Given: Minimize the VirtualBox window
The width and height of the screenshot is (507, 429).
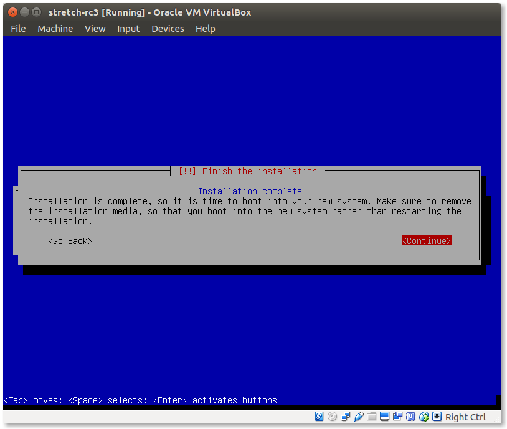Looking at the screenshot, I should click(x=24, y=12).
